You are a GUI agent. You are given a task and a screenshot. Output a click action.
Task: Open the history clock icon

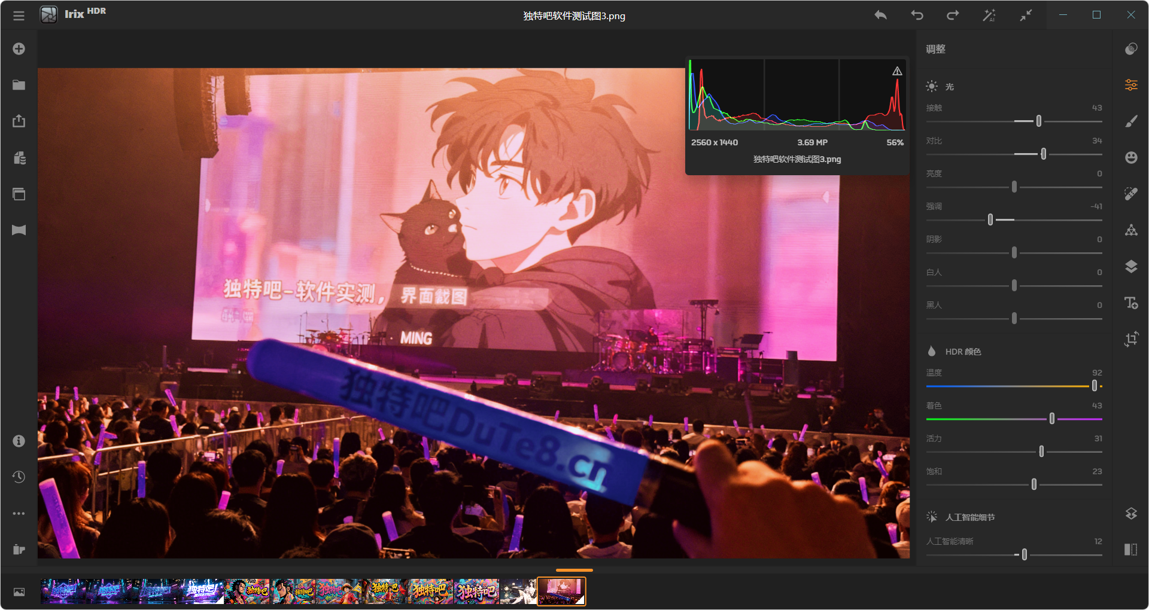[x=19, y=477]
